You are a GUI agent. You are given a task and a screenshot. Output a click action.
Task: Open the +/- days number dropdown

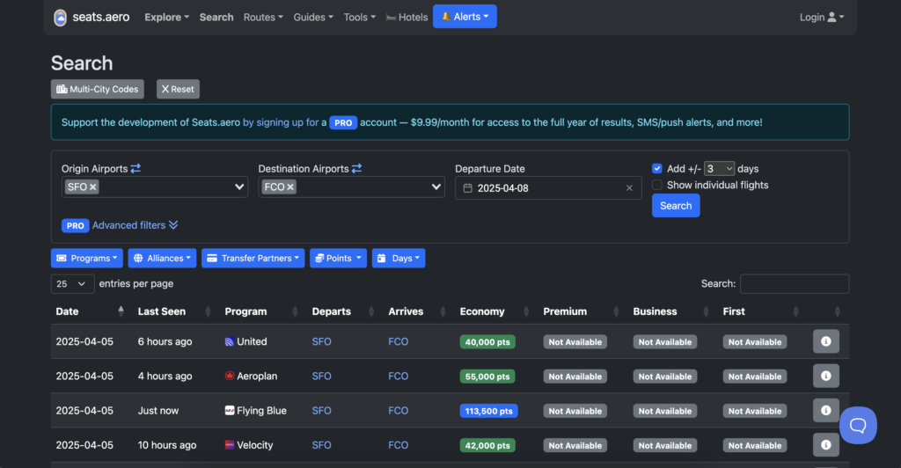coord(719,168)
